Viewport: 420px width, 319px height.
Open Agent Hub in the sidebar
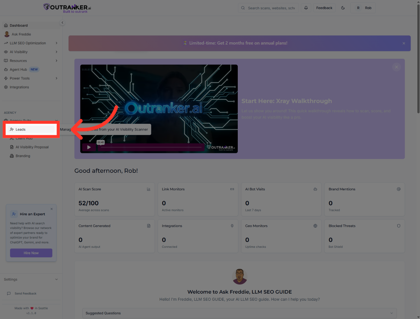pyautogui.click(x=31, y=70)
